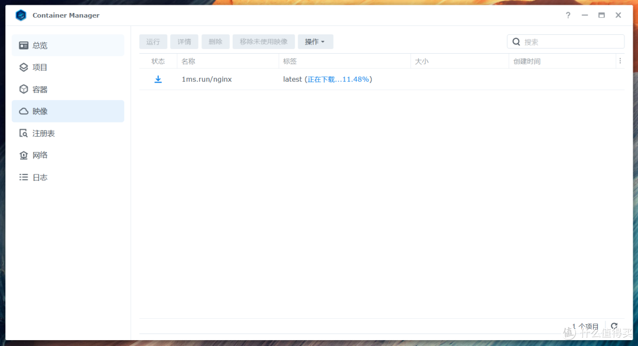Switch to the 容器 section
The image size is (638, 346).
pyautogui.click(x=68, y=89)
